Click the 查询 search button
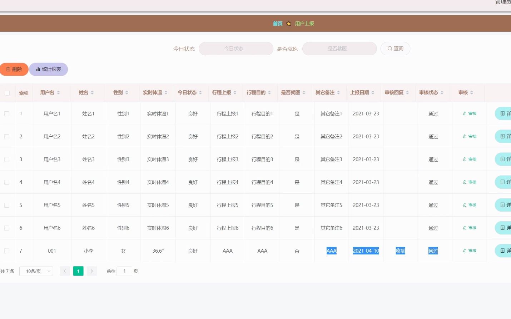The width and height of the screenshot is (511, 319). [395, 49]
